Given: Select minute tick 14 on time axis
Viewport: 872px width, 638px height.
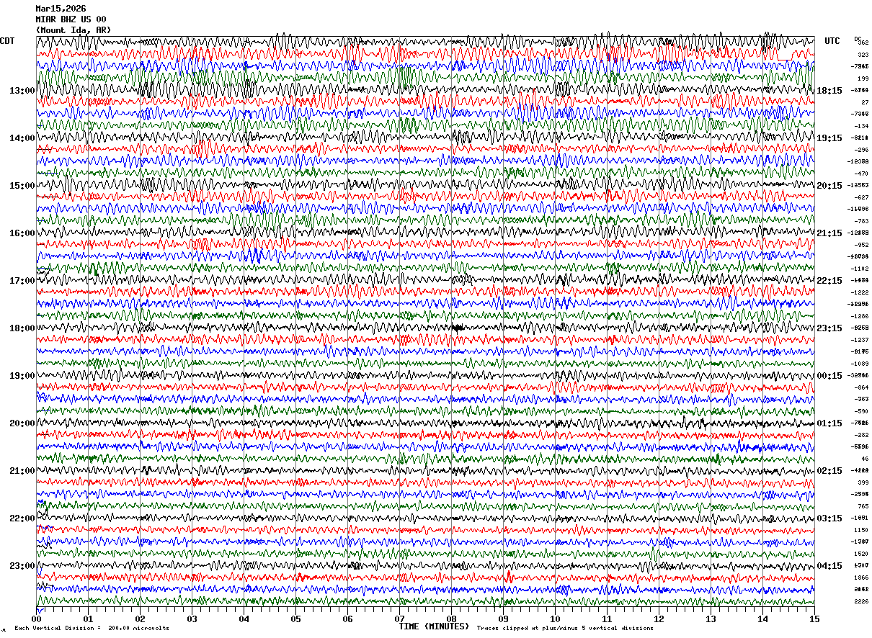Looking at the screenshot, I should tap(762, 619).
